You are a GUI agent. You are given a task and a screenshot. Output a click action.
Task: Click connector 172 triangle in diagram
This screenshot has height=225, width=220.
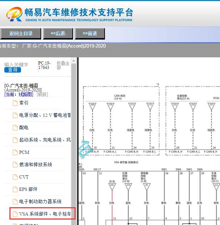150,107
